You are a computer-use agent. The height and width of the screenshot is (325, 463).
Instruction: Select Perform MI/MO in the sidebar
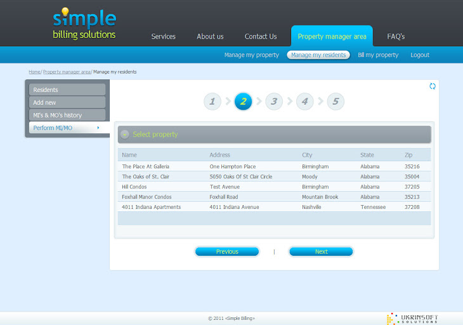pos(69,128)
